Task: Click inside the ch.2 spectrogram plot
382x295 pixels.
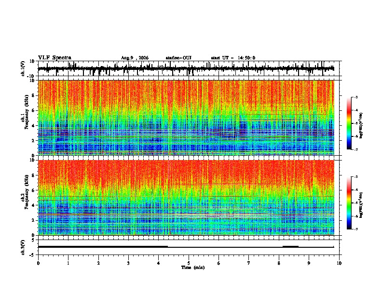Action: click(x=186, y=198)
